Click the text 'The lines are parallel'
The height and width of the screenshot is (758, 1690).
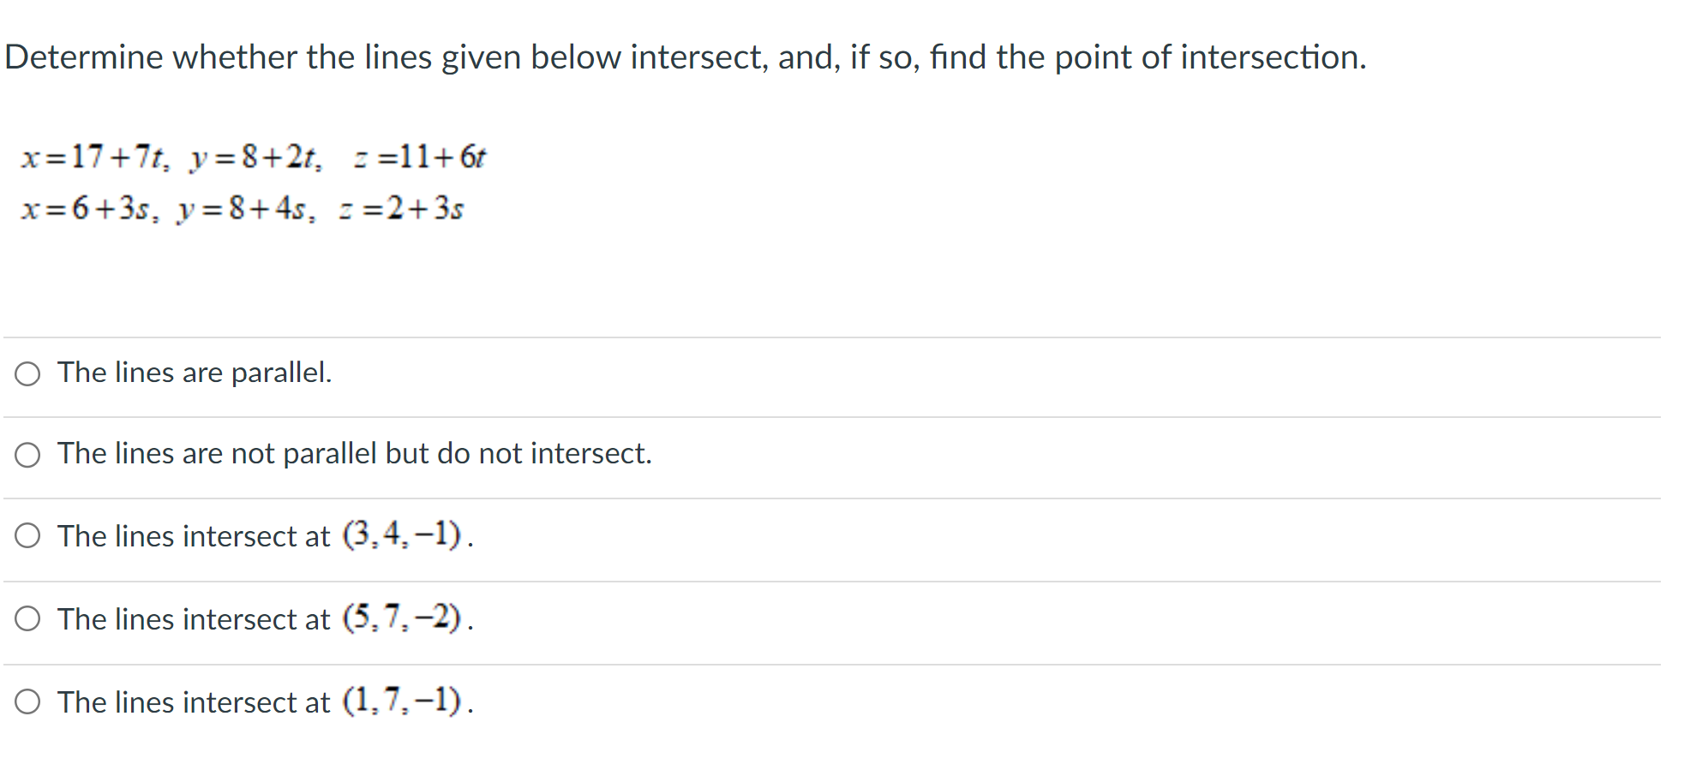click(194, 373)
